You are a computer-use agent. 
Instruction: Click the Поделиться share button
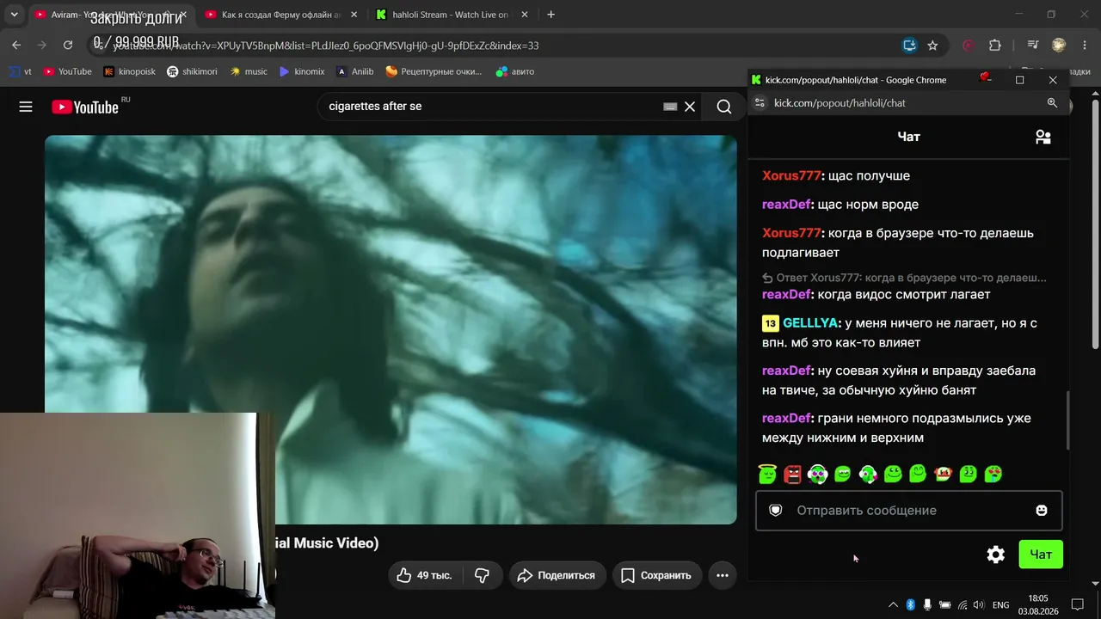(557, 575)
